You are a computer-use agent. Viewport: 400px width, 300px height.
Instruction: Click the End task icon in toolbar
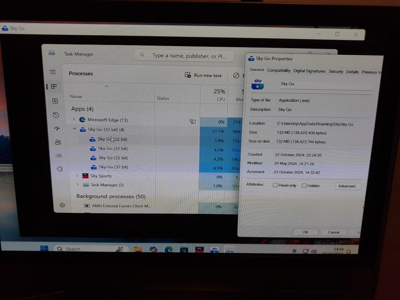coord(236,76)
